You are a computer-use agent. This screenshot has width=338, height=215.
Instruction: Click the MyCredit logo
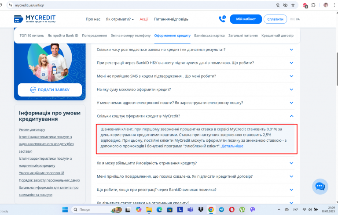tap(35, 19)
